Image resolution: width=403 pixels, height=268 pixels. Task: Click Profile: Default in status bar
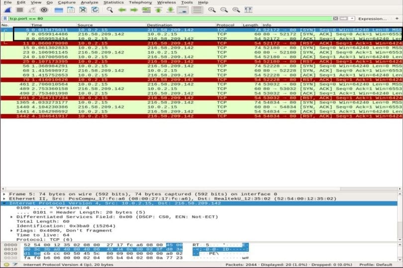tap(376, 265)
